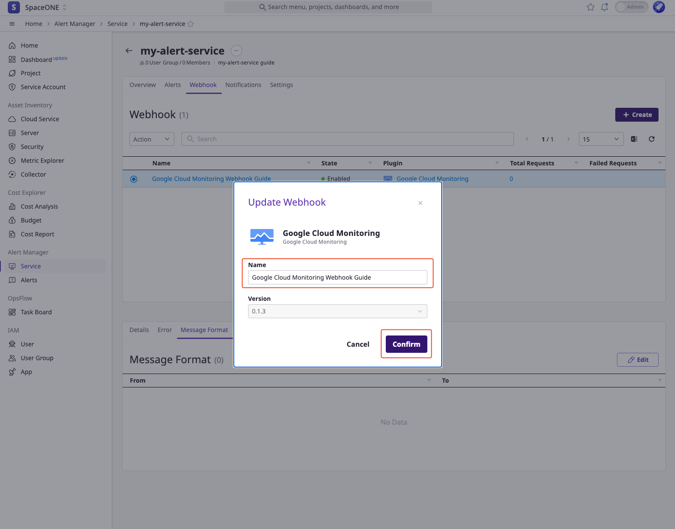Open the Google Cloud Monitoring Webhook Guide link
This screenshot has width=675, height=529.
(211, 179)
